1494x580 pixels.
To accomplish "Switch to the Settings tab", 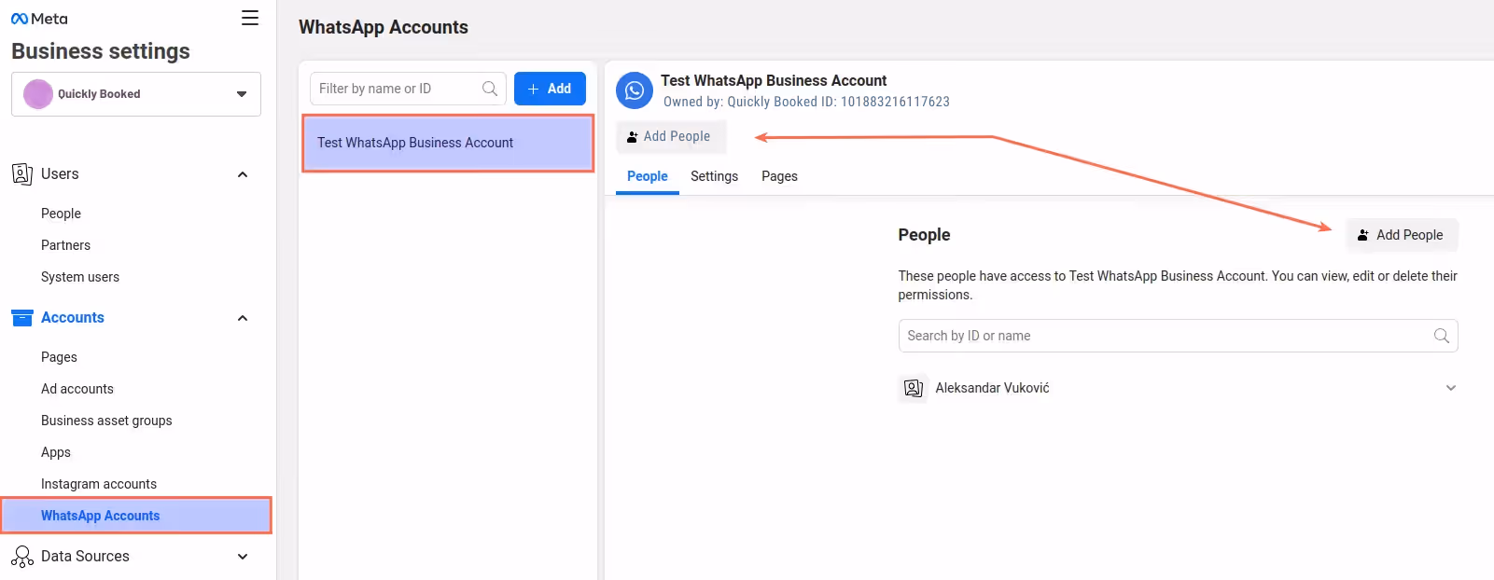I will (x=714, y=176).
